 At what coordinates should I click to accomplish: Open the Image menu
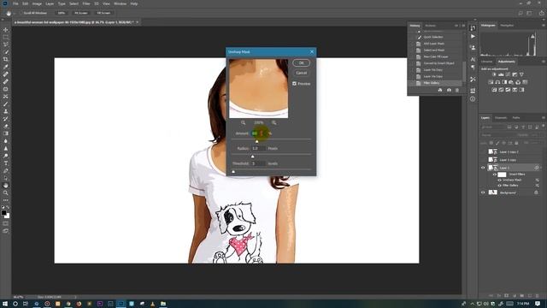click(37, 3)
